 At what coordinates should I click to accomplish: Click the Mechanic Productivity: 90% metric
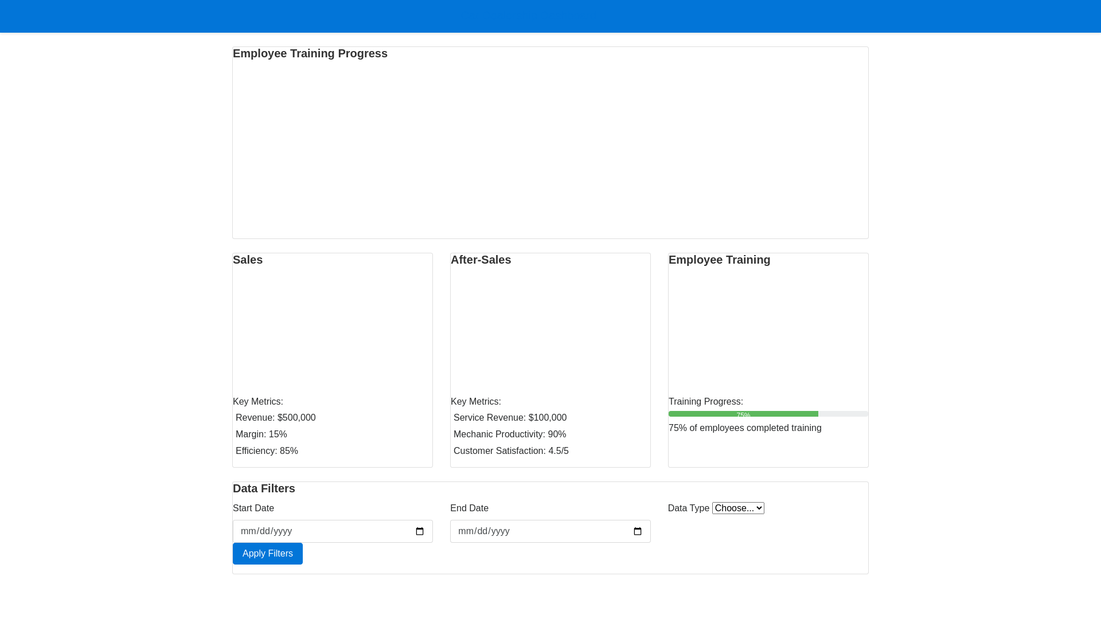[x=509, y=434]
